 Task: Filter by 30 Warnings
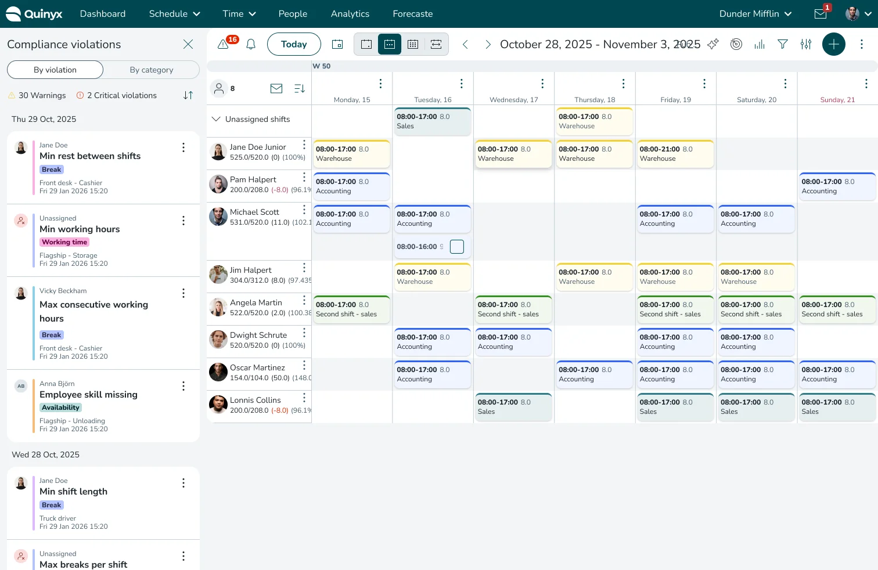pyautogui.click(x=37, y=95)
